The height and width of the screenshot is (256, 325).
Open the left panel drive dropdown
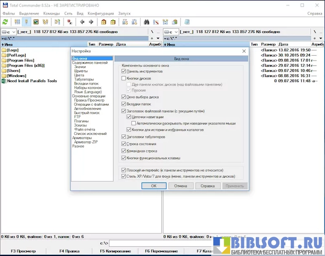point(9,32)
